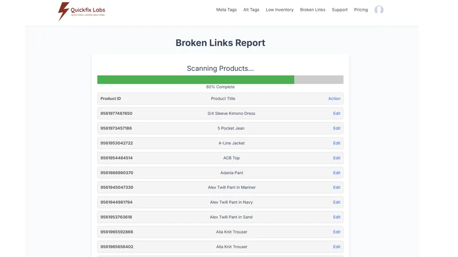
Task: Select product ID 9561945047330
Action: [x=117, y=187]
